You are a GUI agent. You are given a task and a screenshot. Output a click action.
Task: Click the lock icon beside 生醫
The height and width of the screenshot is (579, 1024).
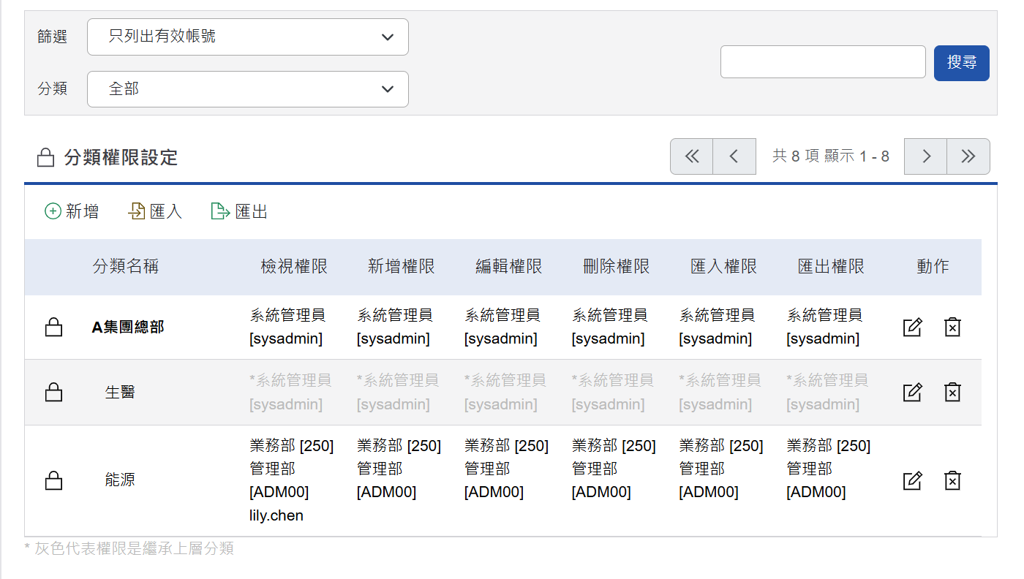pos(53,393)
